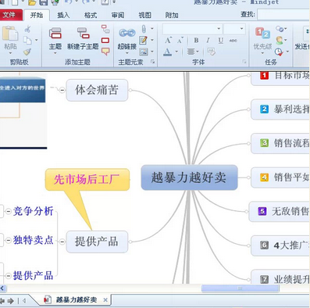Switch to the 附加 ribbon tab
Viewport: 310px width, 308px height.
coord(172,15)
